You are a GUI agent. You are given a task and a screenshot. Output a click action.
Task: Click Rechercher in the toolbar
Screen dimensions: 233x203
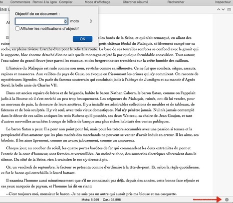tap(176, 2)
